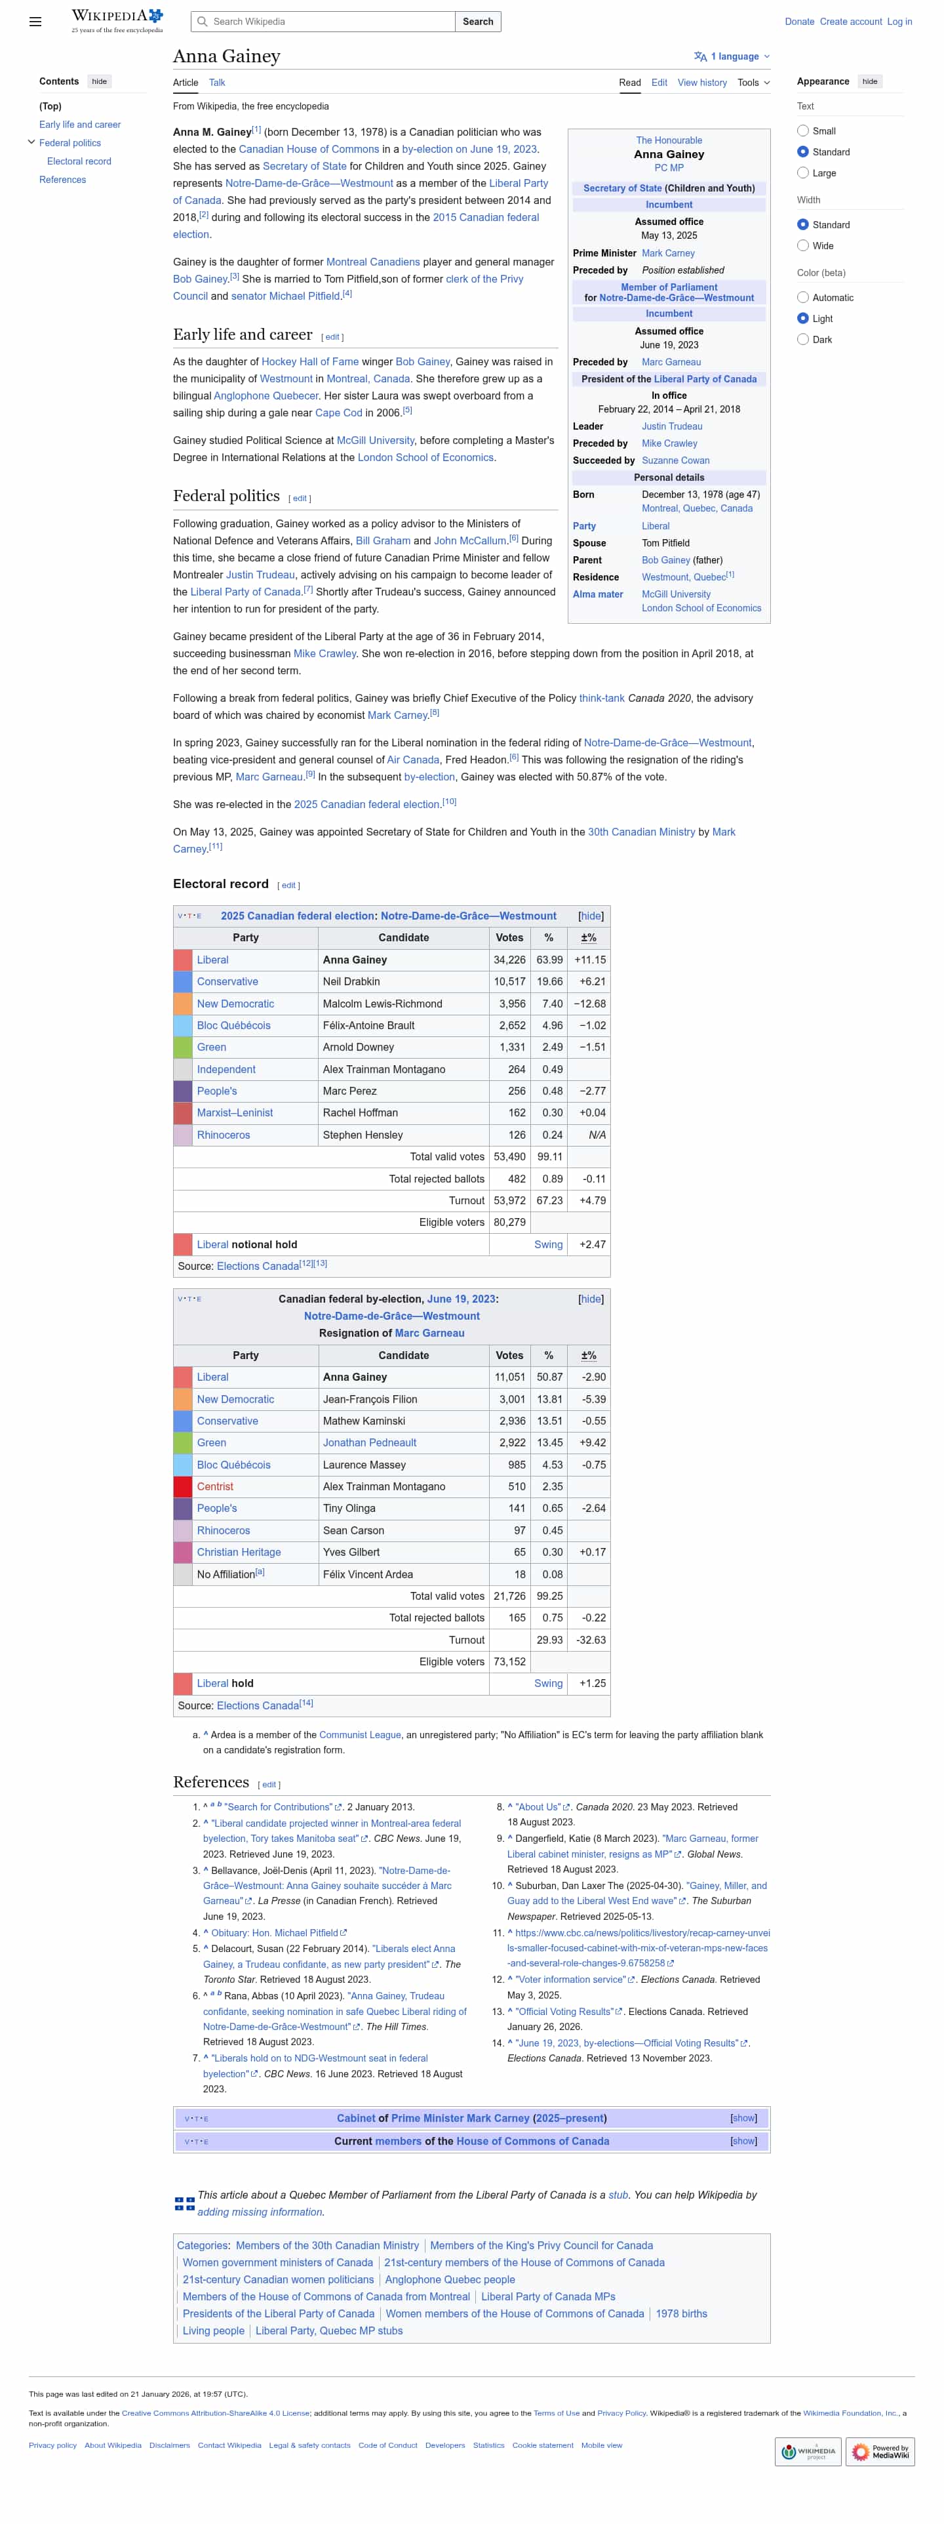
Task: Open the hamburger main menu icon
Action: (x=35, y=22)
